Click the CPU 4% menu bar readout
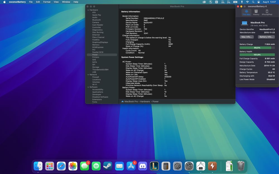 [x=223, y=2]
